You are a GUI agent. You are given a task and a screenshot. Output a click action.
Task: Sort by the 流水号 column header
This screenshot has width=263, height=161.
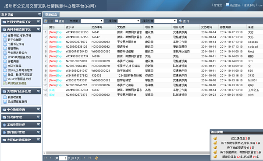pyautogui.click(x=77, y=27)
